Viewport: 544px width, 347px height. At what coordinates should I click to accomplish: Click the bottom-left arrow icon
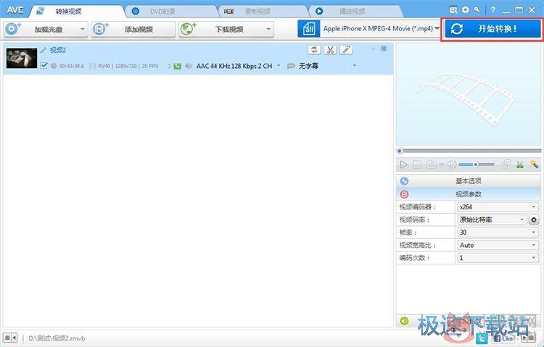[15, 338]
